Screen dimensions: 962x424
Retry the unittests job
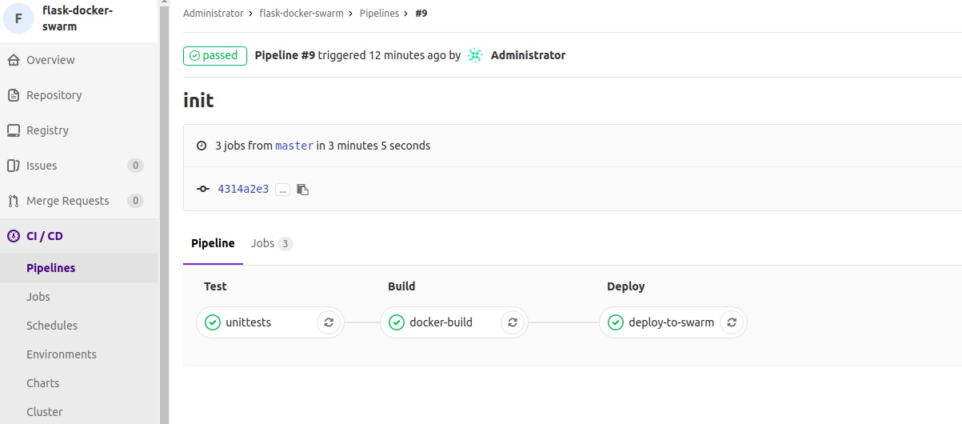coord(329,322)
